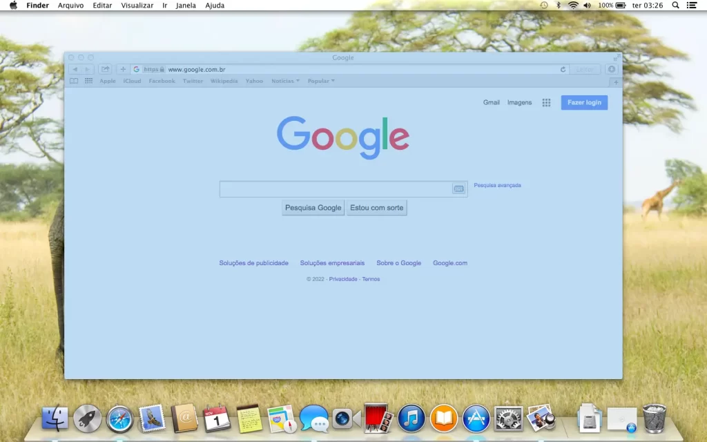The width and height of the screenshot is (707, 442).
Task: Open Photo Booth from the Dock
Action: click(379, 419)
